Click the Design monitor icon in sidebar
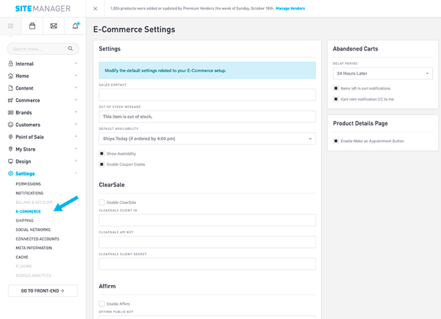Image resolution: width=441 pixels, height=319 pixels. pos(10,161)
